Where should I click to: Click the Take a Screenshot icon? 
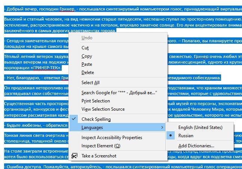tap(74, 156)
